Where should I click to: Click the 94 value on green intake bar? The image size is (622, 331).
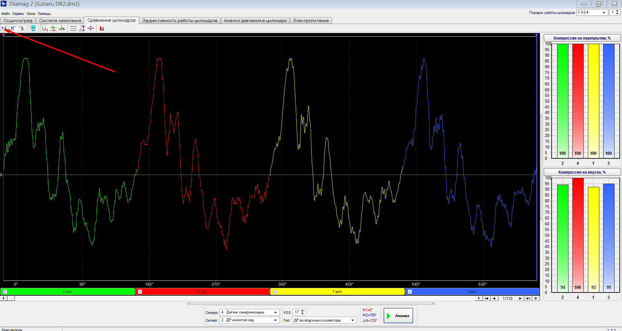[x=563, y=287]
